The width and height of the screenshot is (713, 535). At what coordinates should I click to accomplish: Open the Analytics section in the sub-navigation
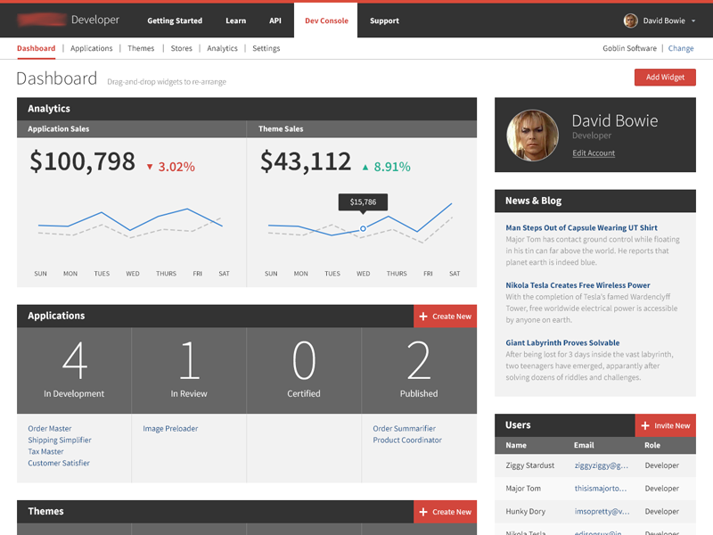point(223,48)
